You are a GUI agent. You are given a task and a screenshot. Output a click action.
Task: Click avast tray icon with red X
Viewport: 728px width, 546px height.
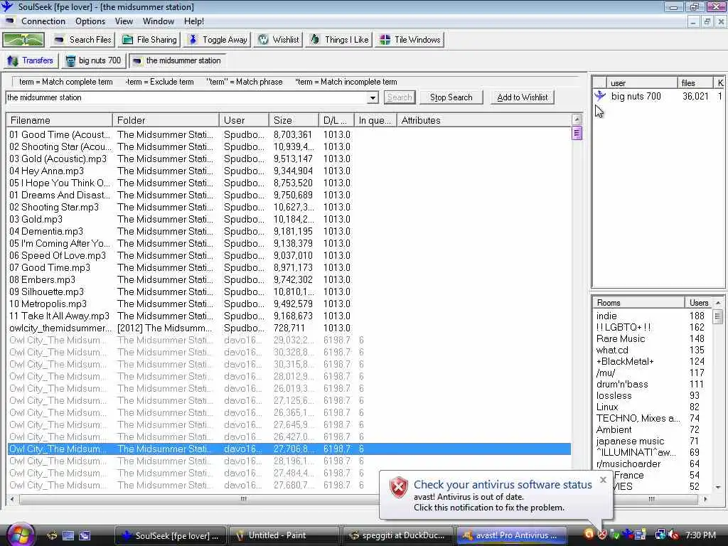(601, 535)
